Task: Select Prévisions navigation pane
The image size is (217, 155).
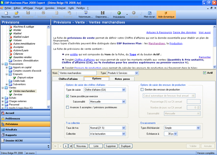Action: (x=26, y=124)
